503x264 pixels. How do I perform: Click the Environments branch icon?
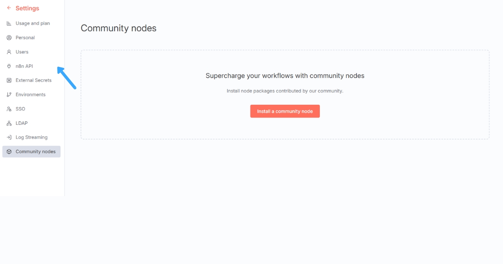pos(9,94)
